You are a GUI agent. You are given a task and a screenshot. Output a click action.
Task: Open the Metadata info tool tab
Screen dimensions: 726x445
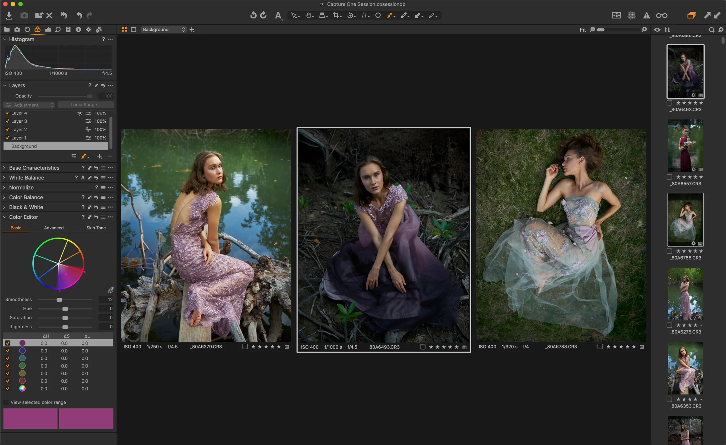click(78, 29)
